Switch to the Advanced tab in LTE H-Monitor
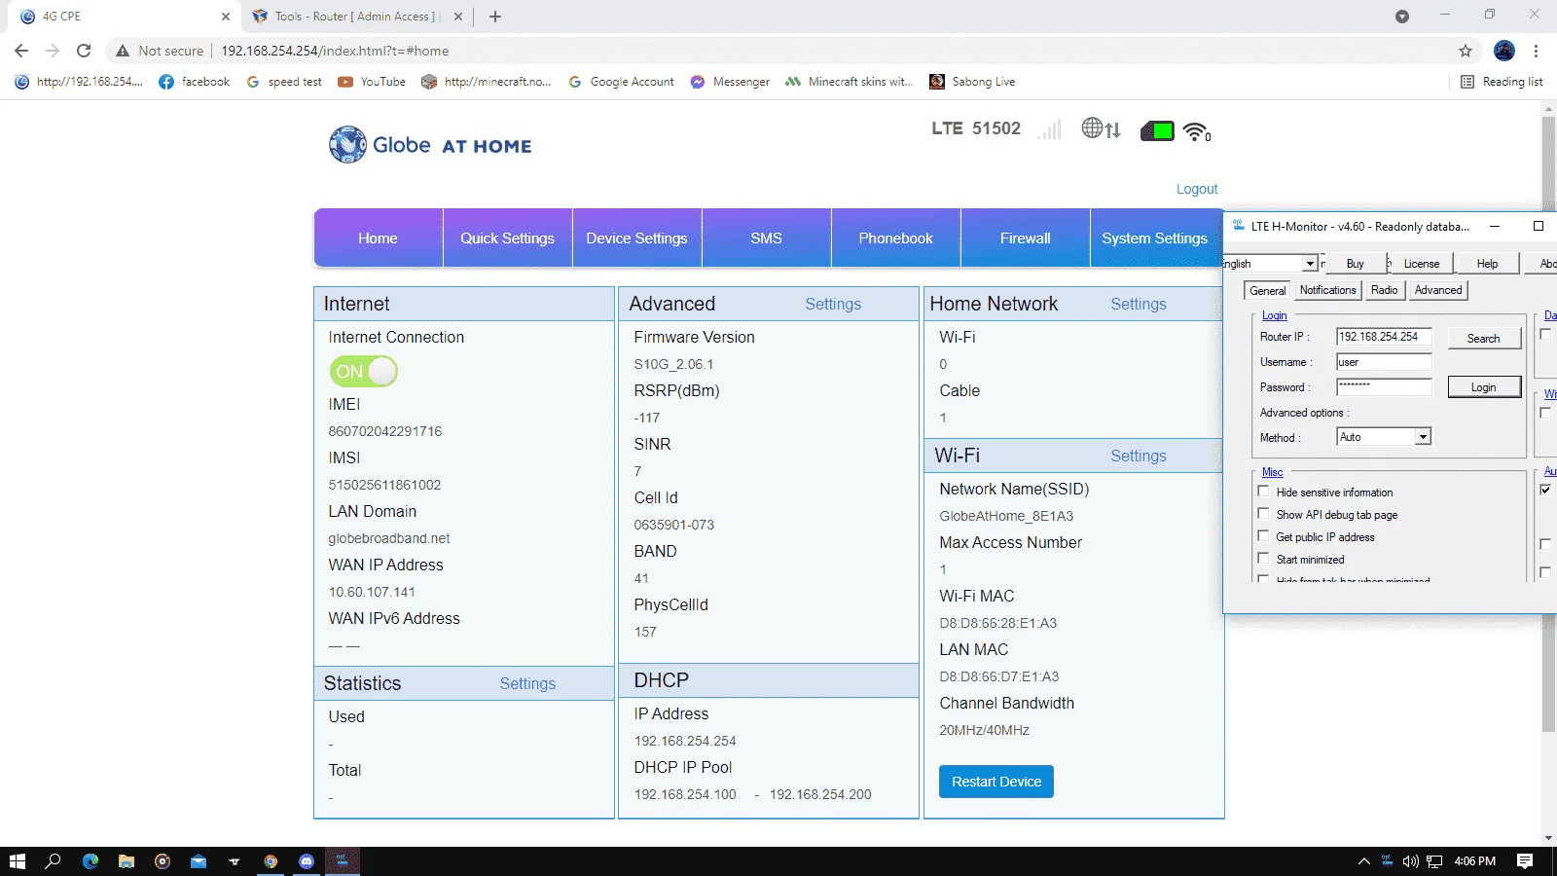Screen dimensions: 1557x876 tap(1438, 290)
